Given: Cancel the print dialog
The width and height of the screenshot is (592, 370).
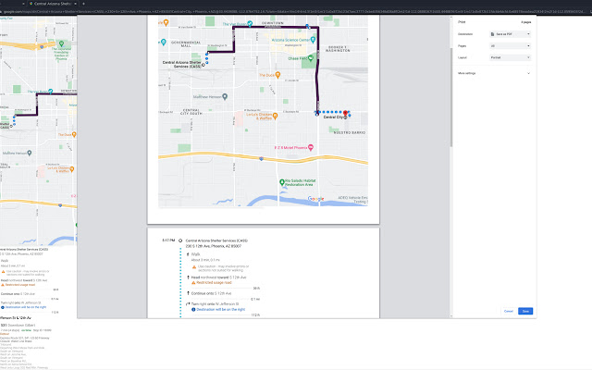Looking at the screenshot, I should (508, 311).
